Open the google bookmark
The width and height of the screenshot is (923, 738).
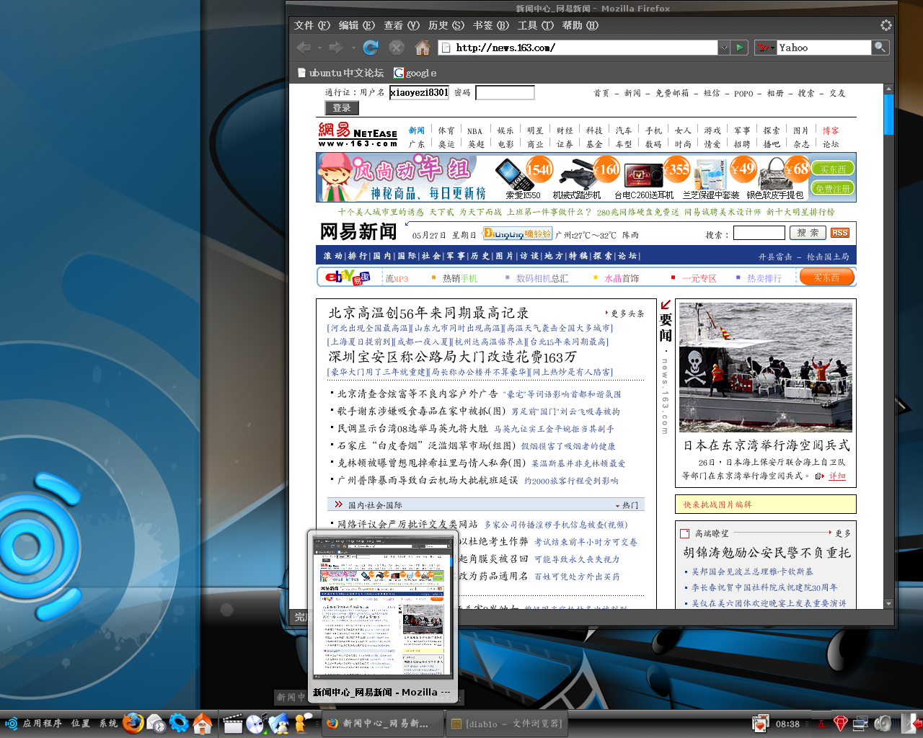point(415,73)
